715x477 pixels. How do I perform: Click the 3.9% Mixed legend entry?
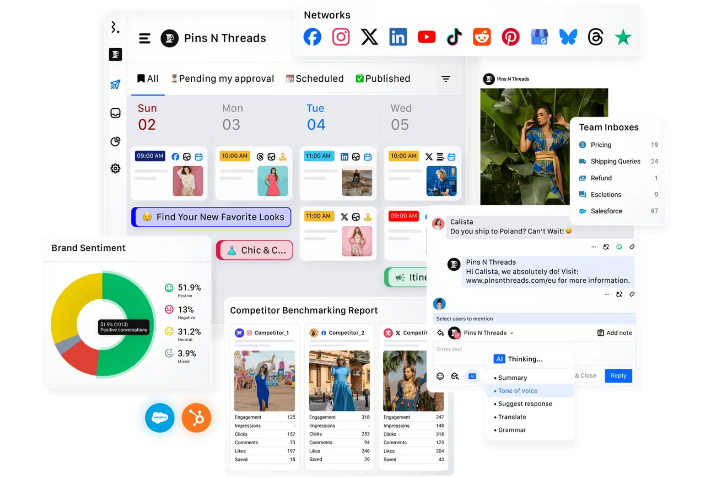(180, 356)
